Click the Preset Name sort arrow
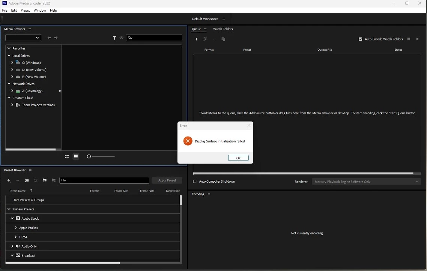The image size is (427, 273). coord(31,190)
